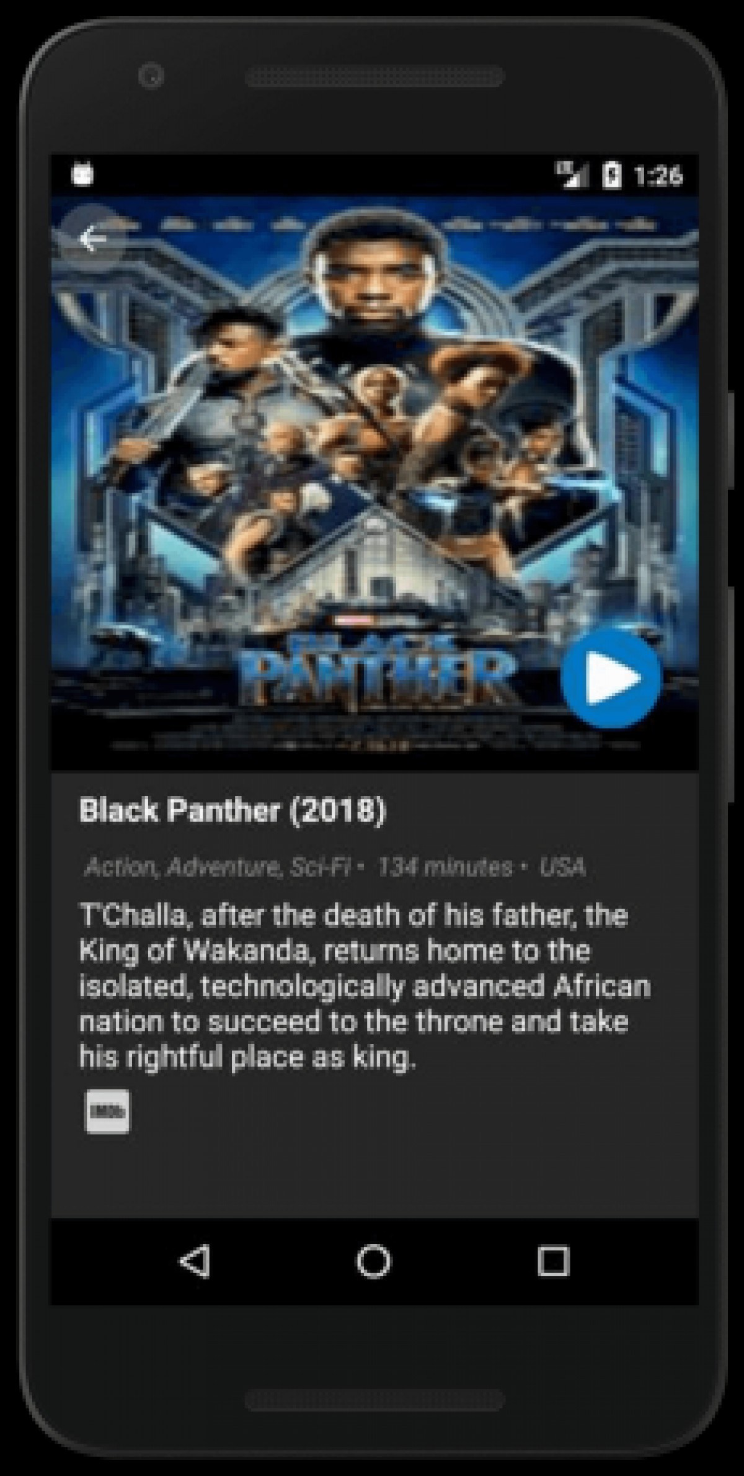Viewport: 744px width, 1476px height.
Task: Tap the Action, Adventure, Sci-Fi genre text
Action: pyautogui.click(x=217, y=866)
